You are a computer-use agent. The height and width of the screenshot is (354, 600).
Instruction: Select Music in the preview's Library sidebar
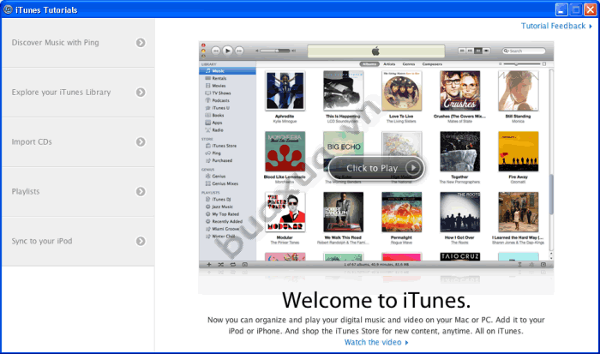click(227, 71)
